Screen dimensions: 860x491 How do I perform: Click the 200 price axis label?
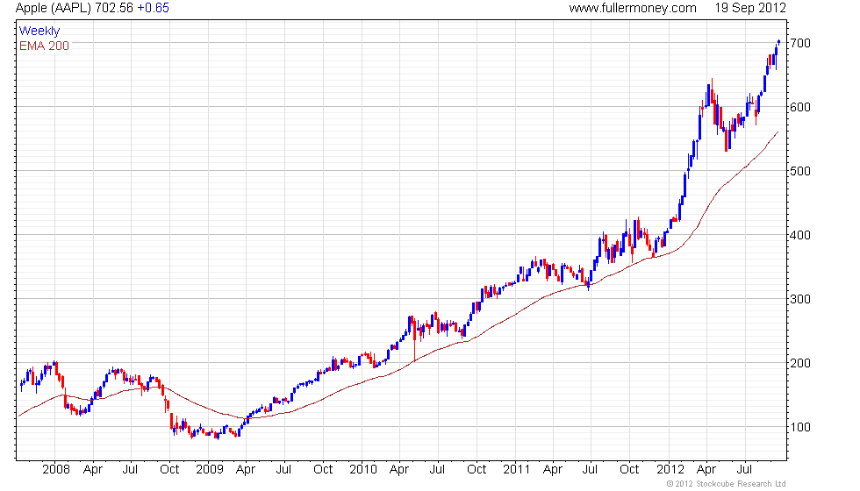pos(800,363)
